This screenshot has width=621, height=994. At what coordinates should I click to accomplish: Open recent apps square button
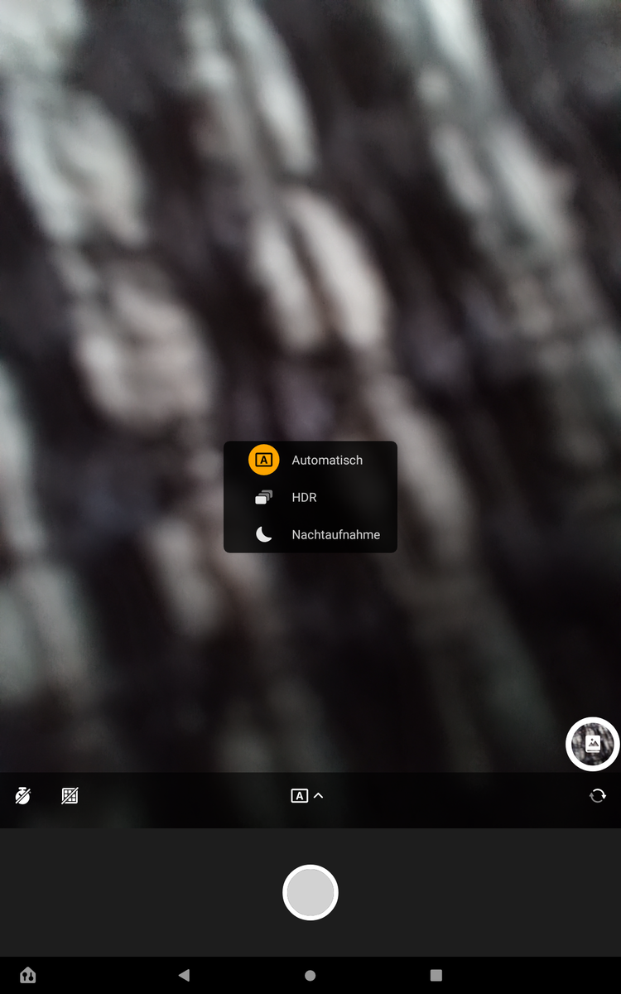click(436, 975)
